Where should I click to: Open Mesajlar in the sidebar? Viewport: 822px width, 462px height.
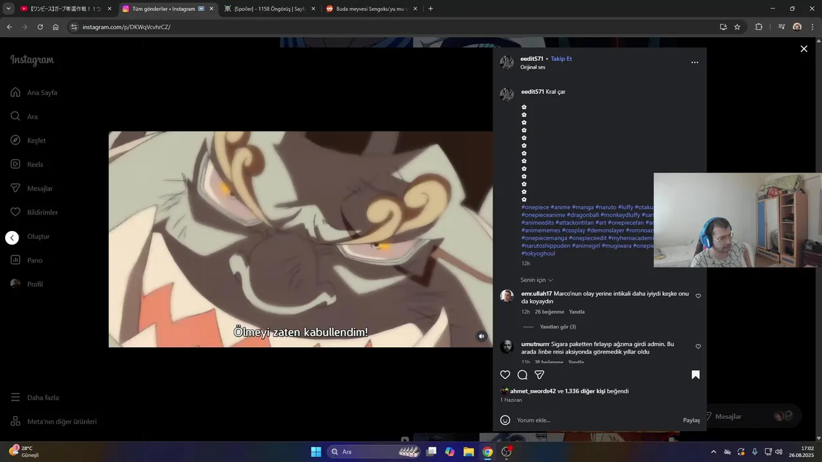point(31,189)
